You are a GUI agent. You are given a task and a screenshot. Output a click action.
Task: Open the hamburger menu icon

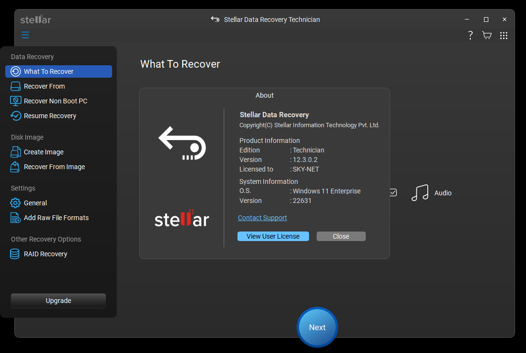click(x=25, y=35)
